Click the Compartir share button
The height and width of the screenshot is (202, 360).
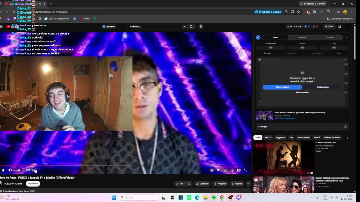202,184
